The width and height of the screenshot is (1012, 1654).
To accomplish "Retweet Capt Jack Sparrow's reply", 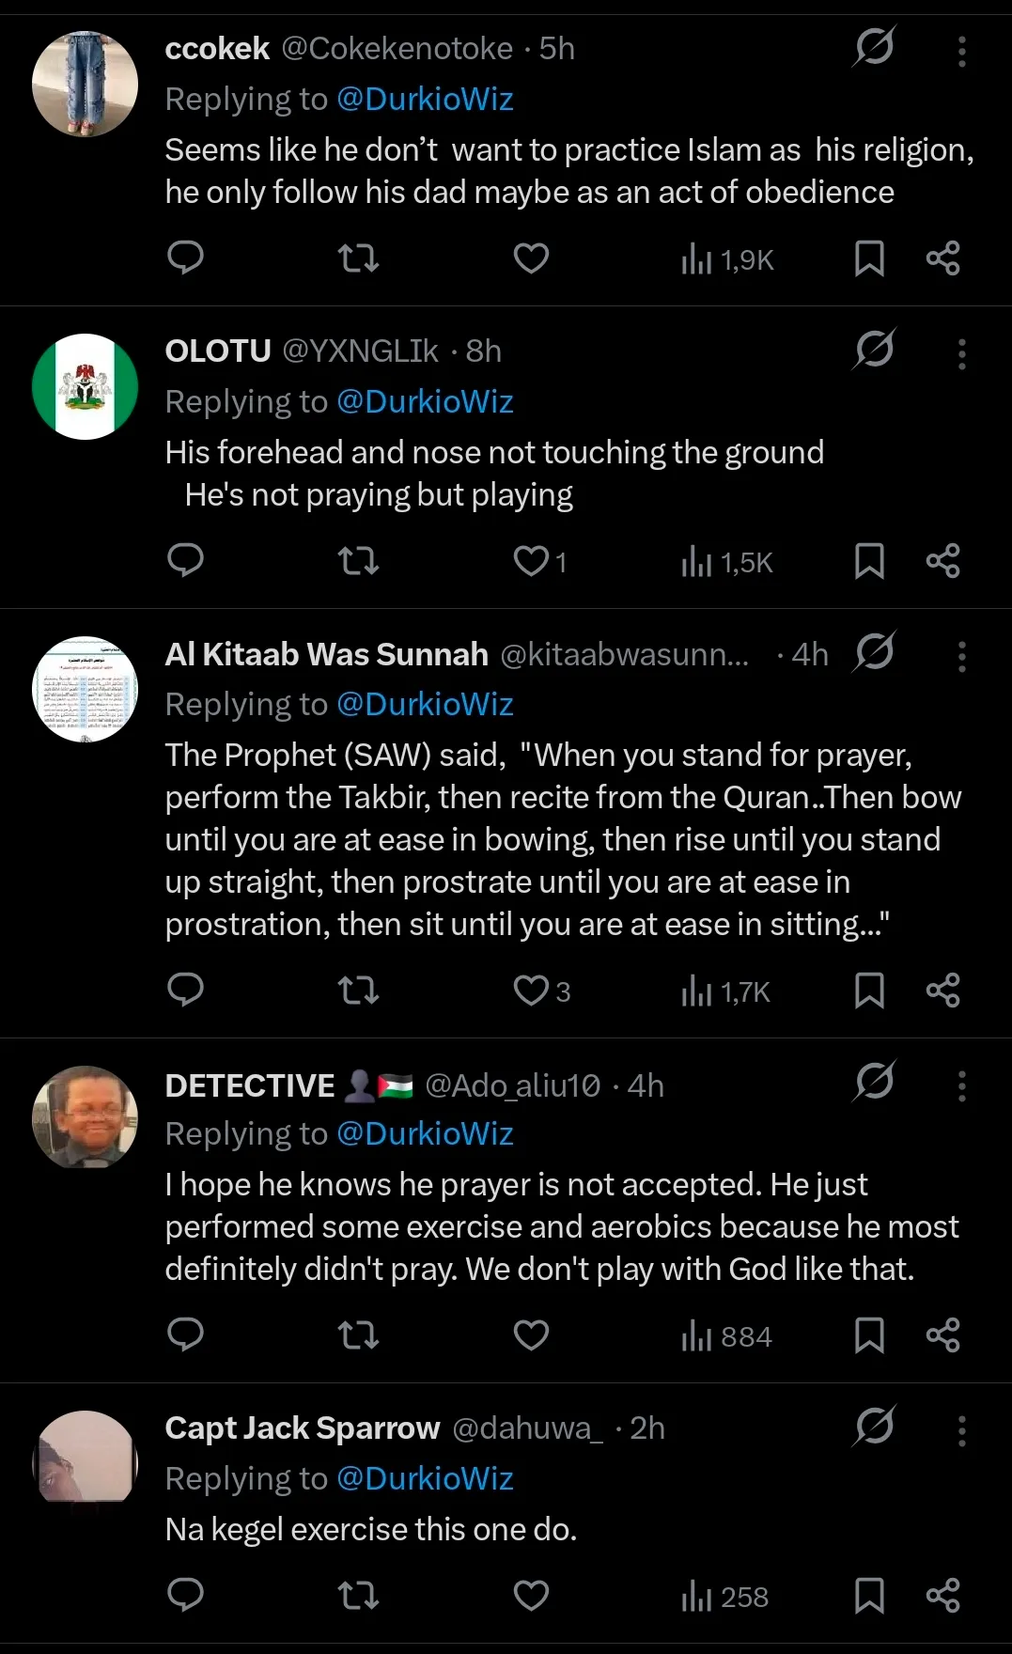I will pos(358,1595).
